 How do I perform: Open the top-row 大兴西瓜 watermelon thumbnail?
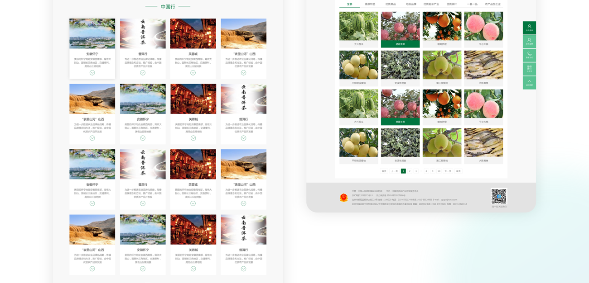[358, 26]
